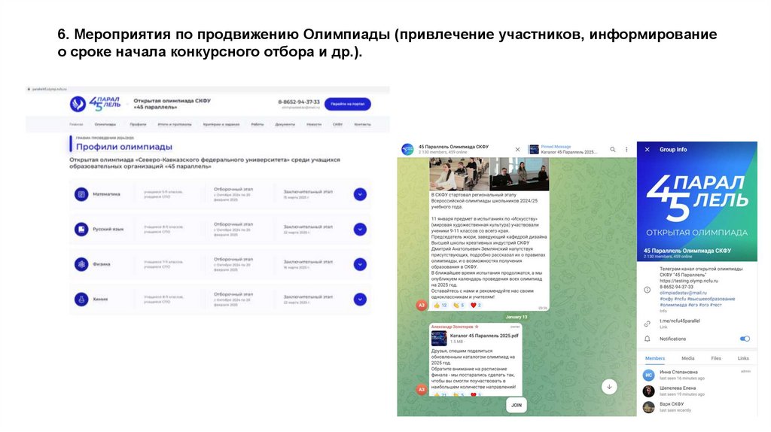Switch to the Media tab in Group Info
The image size is (771, 432).
[x=688, y=358]
